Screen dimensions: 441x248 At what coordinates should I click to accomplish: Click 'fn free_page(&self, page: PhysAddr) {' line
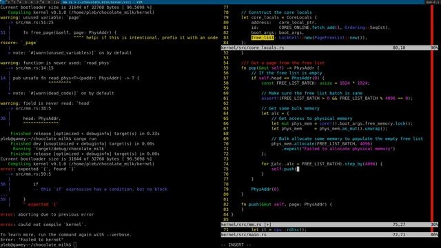[70, 32]
